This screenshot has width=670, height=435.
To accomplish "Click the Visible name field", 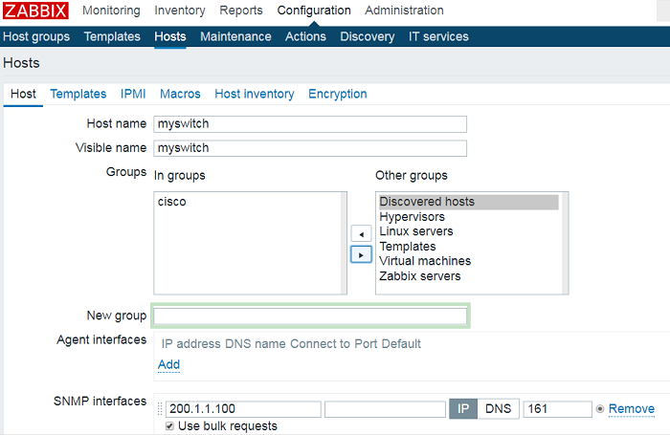I will pos(310,148).
